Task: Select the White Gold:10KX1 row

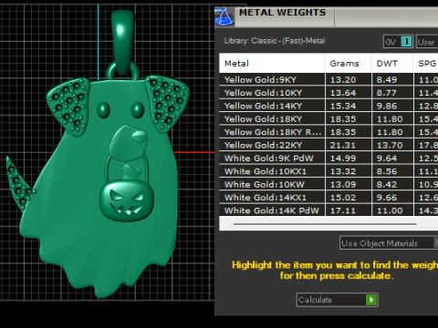Action: 328,171
